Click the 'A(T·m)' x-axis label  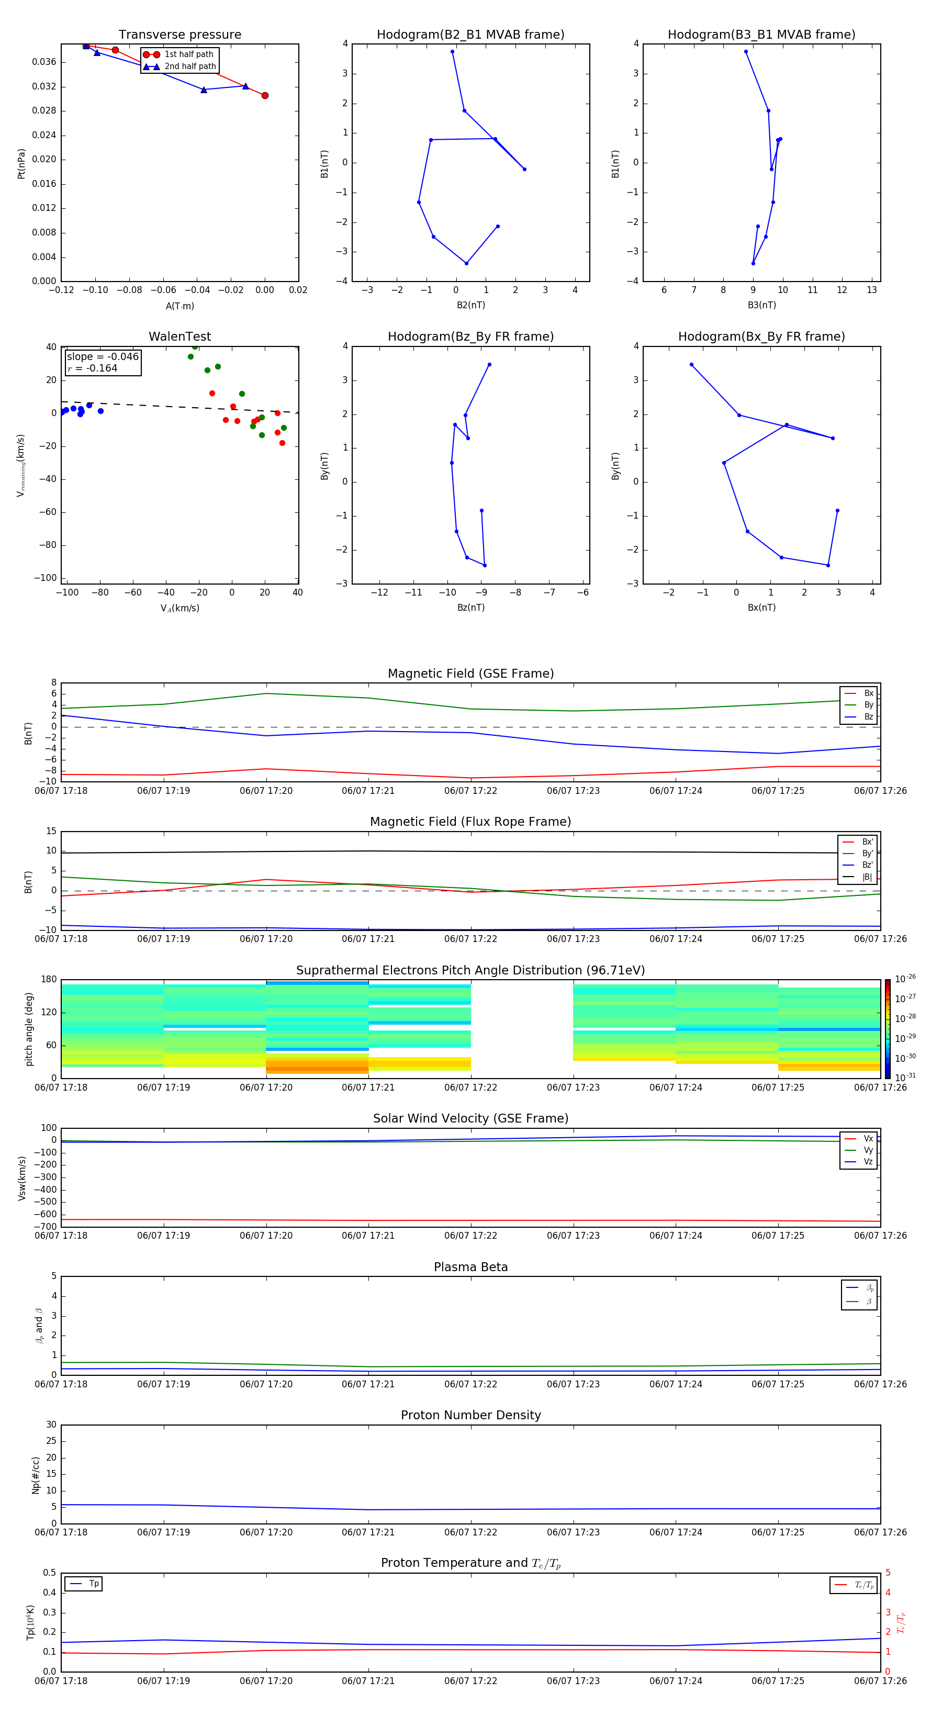point(180,306)
